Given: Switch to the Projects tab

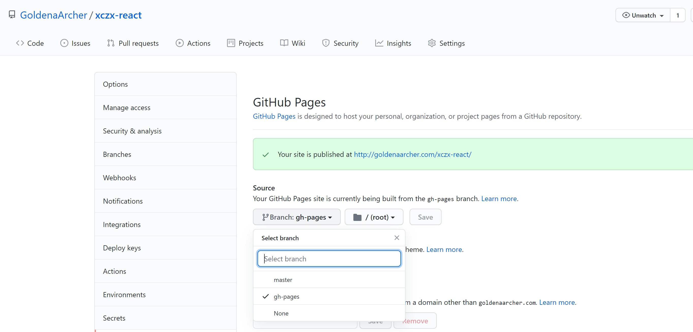Looking at the screenshot, I should tap(245, 43).
